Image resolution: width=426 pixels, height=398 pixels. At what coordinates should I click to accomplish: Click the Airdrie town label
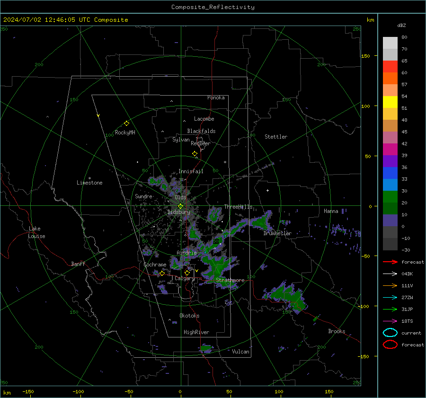(x=186, y=253)
